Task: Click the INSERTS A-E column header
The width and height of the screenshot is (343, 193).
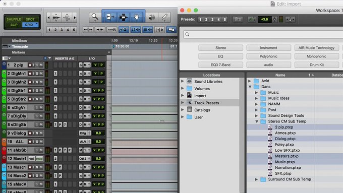Action: (x=65, y=58)
